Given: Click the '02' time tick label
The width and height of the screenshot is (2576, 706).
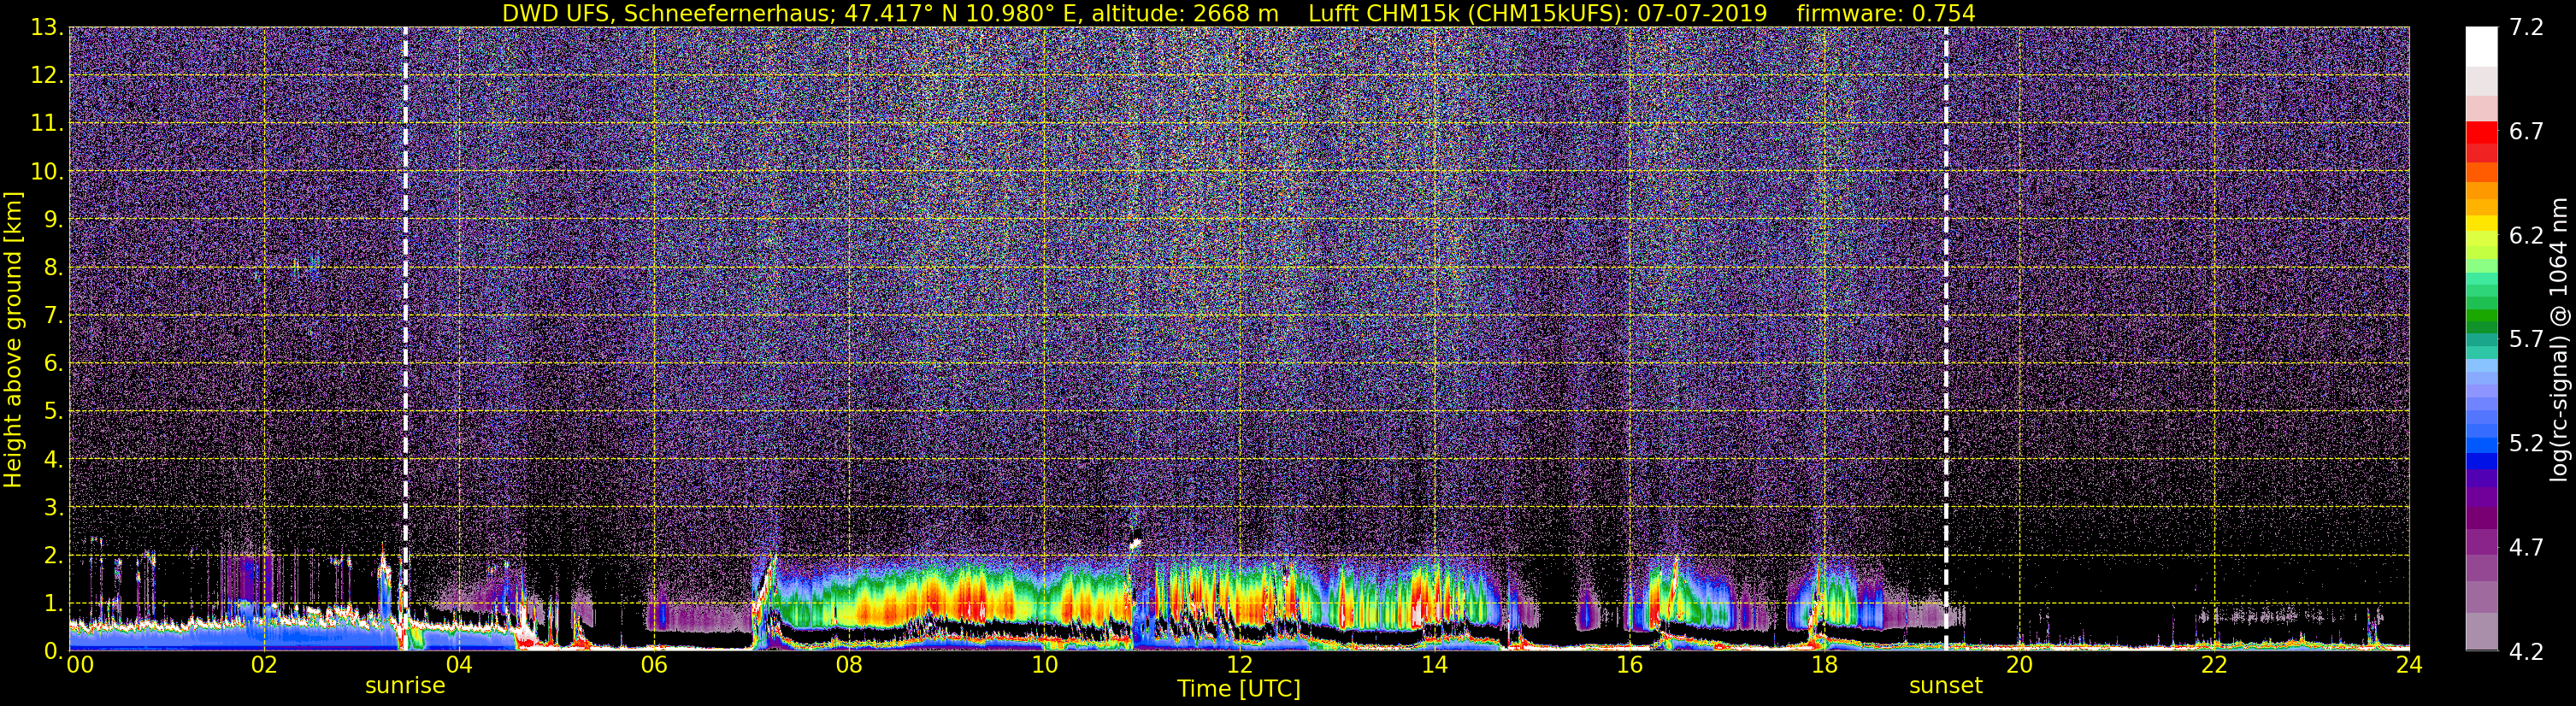Looking at the screenshot, I should (264, 666).
